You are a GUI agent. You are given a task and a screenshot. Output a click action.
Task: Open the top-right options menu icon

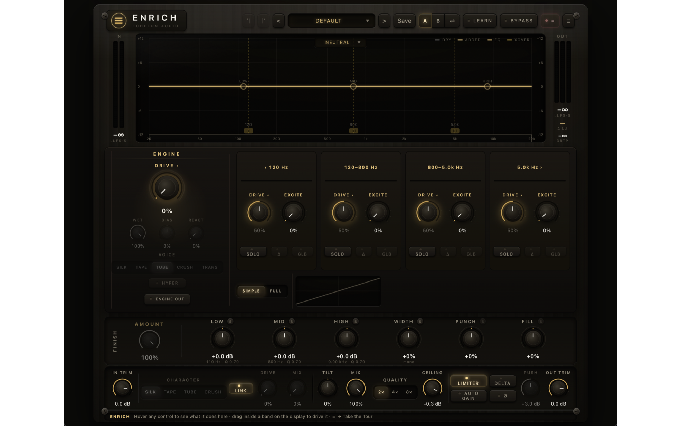pos(568,21)
